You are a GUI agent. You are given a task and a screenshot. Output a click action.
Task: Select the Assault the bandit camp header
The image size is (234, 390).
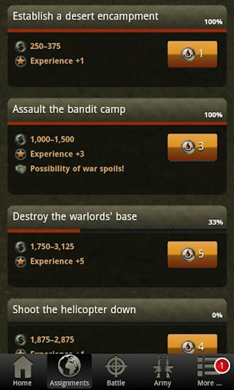tap(69, 110)
